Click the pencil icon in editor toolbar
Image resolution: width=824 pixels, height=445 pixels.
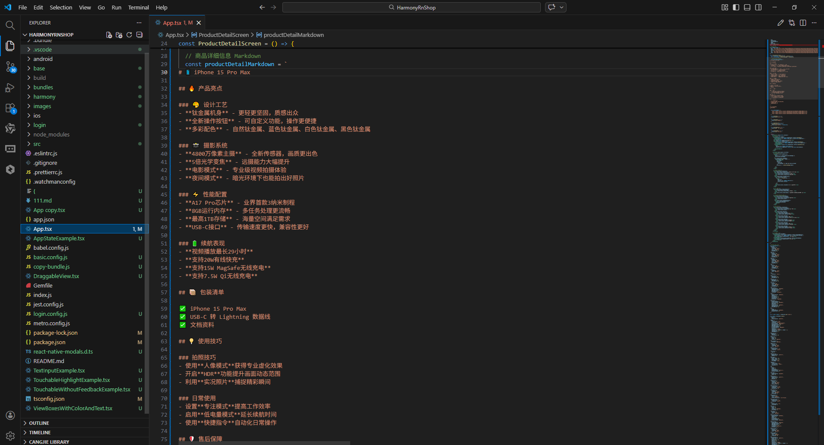click(x=781, y=23)
